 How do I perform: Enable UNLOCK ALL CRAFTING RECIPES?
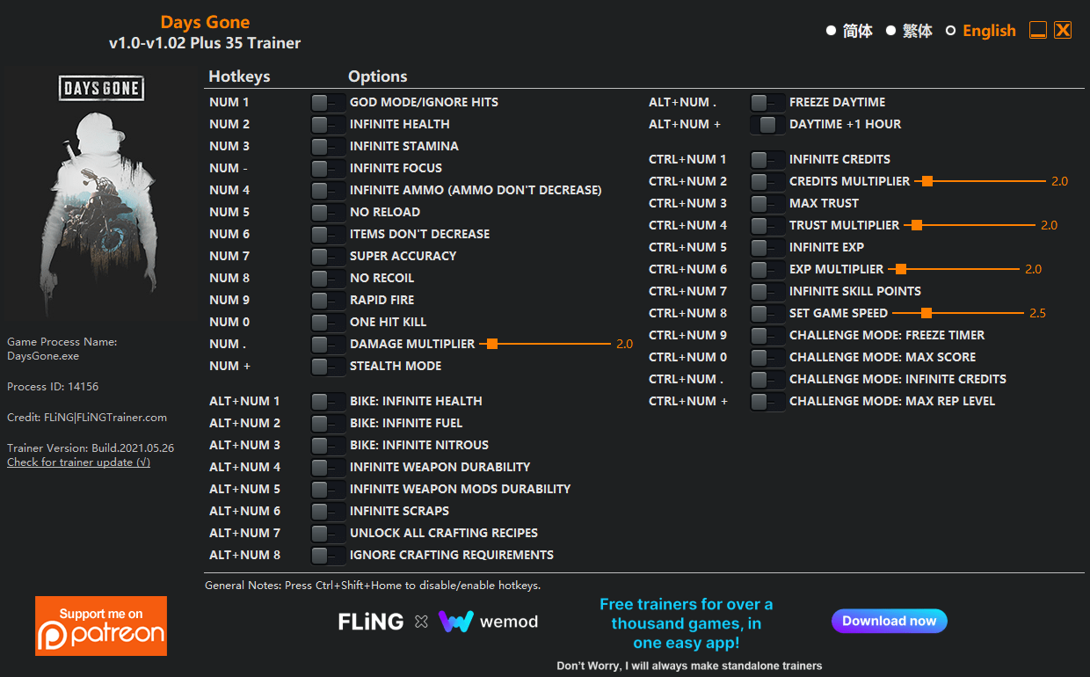pos(328,532)
